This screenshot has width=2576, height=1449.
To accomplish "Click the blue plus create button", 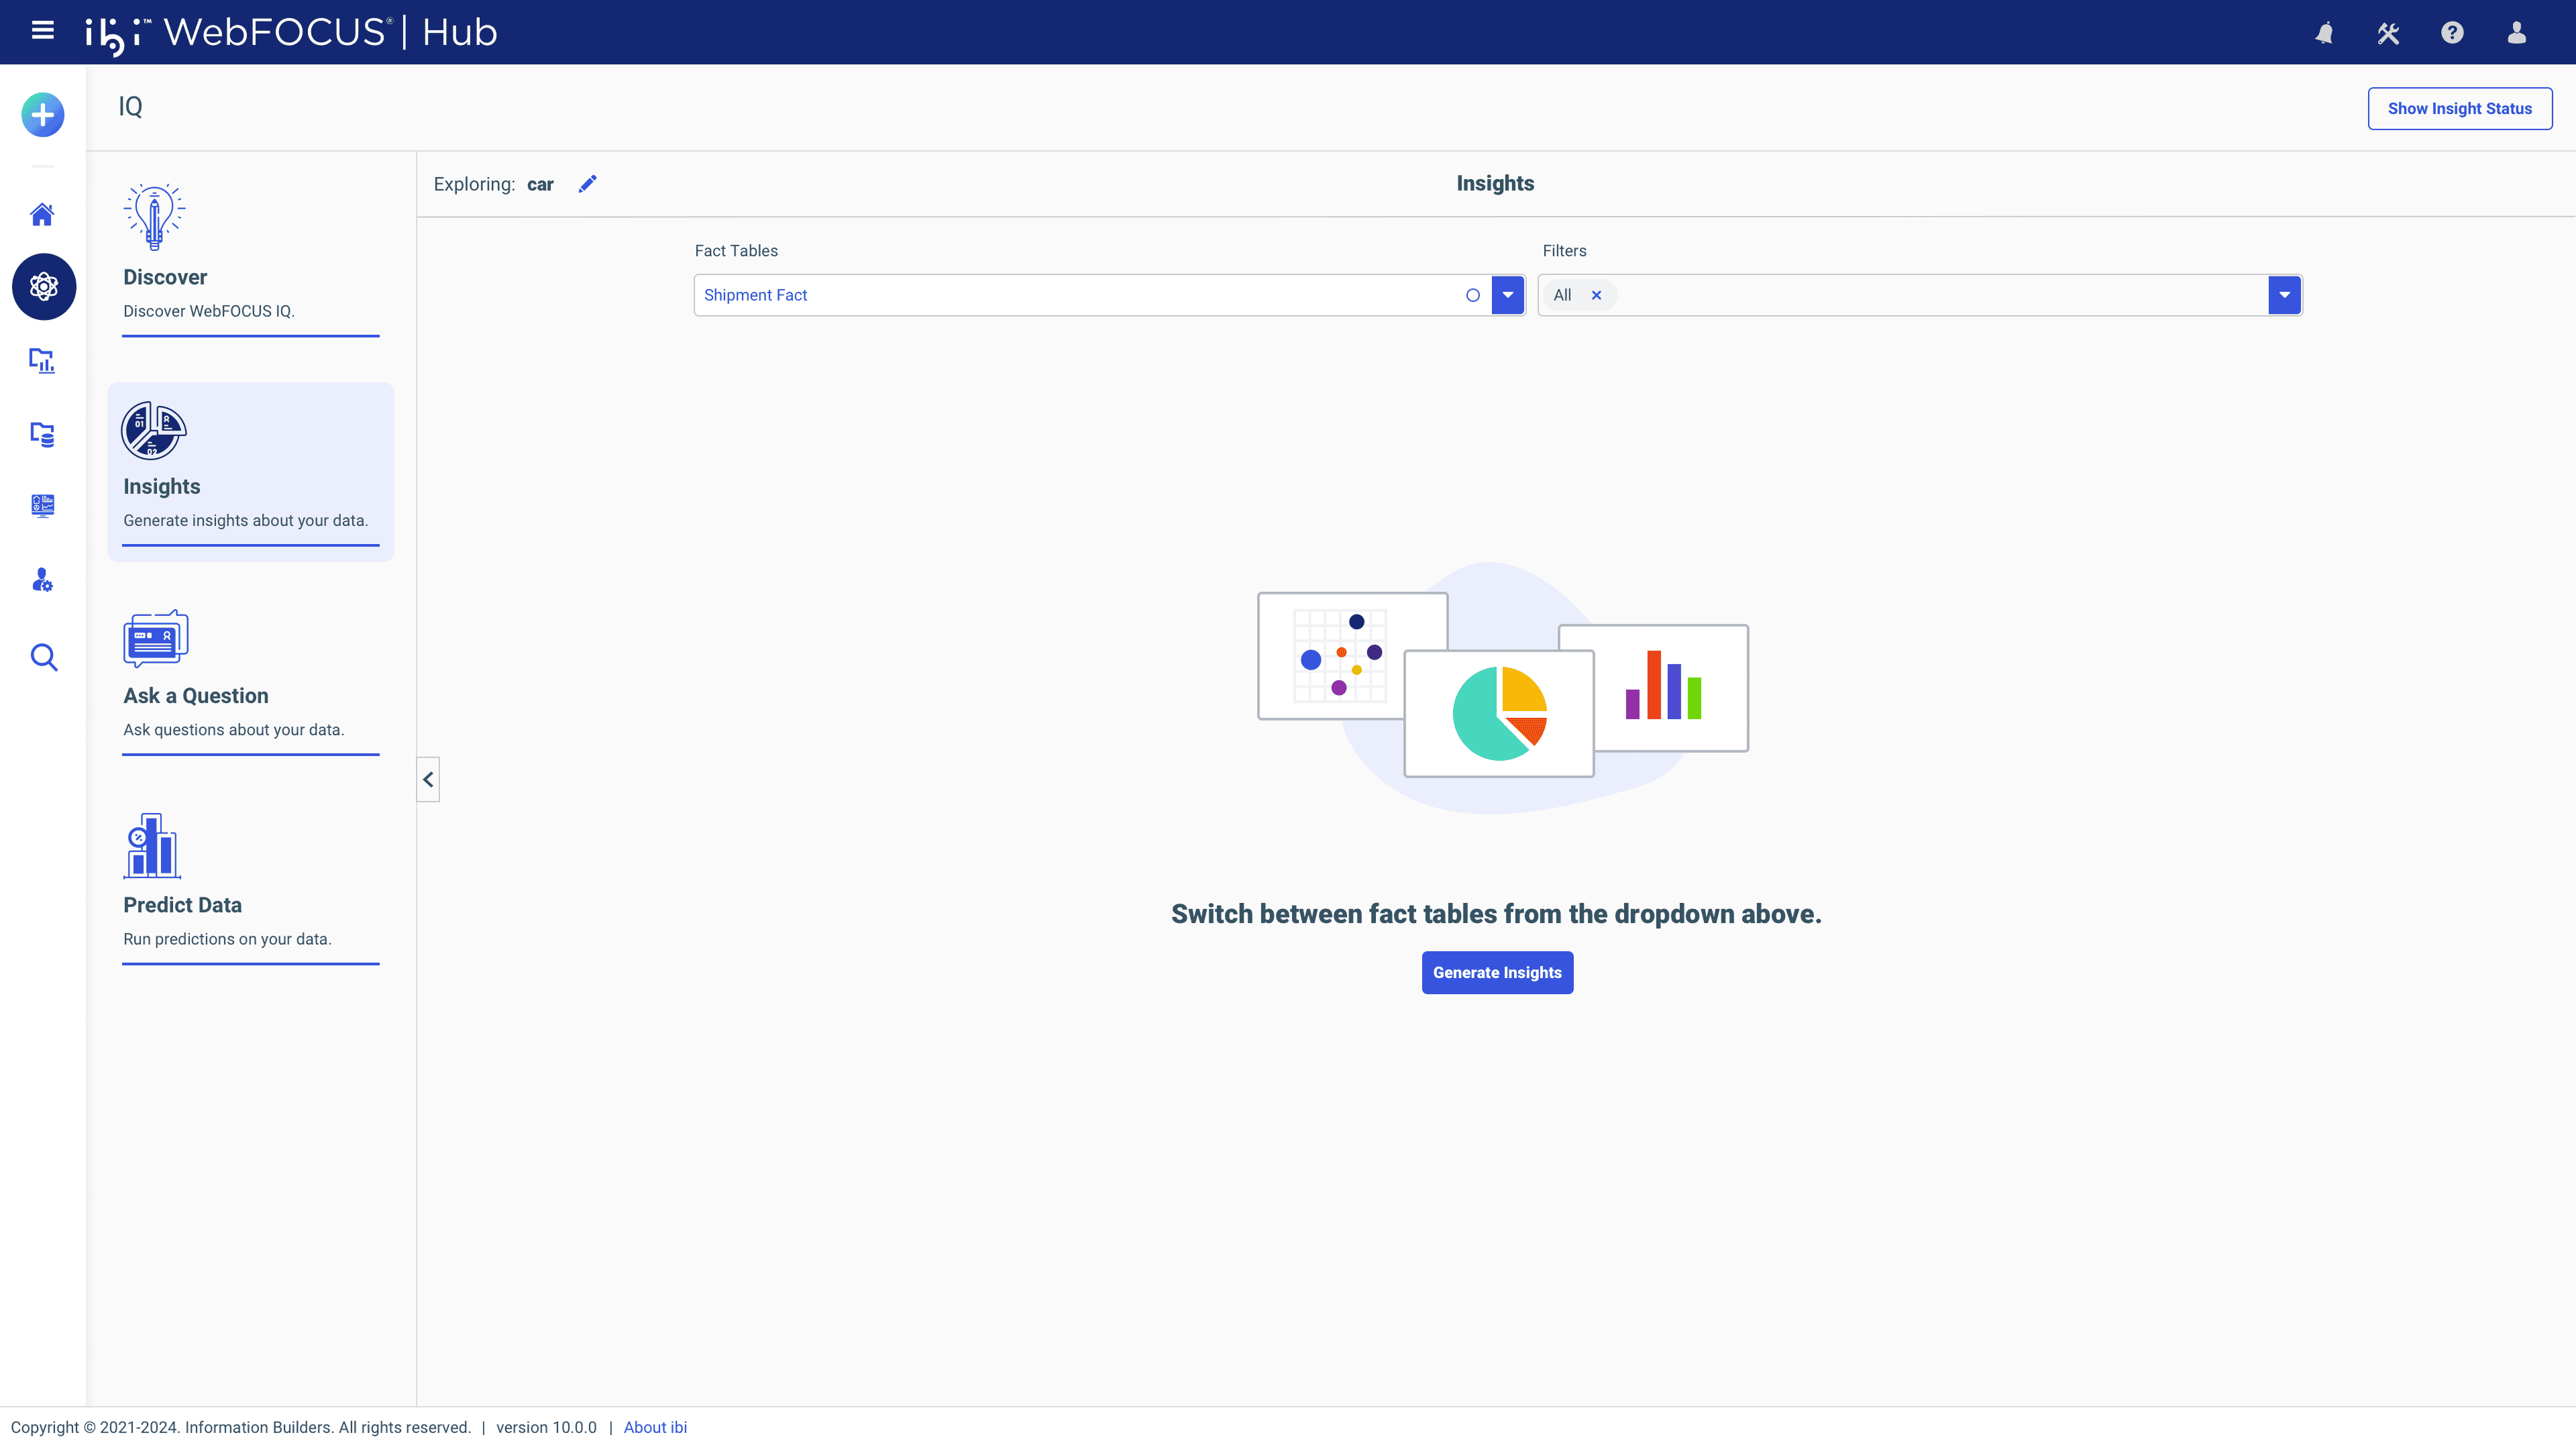I will click(x=42, y=114).
